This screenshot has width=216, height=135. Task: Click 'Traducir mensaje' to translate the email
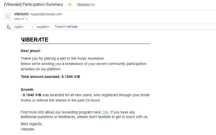66,27
